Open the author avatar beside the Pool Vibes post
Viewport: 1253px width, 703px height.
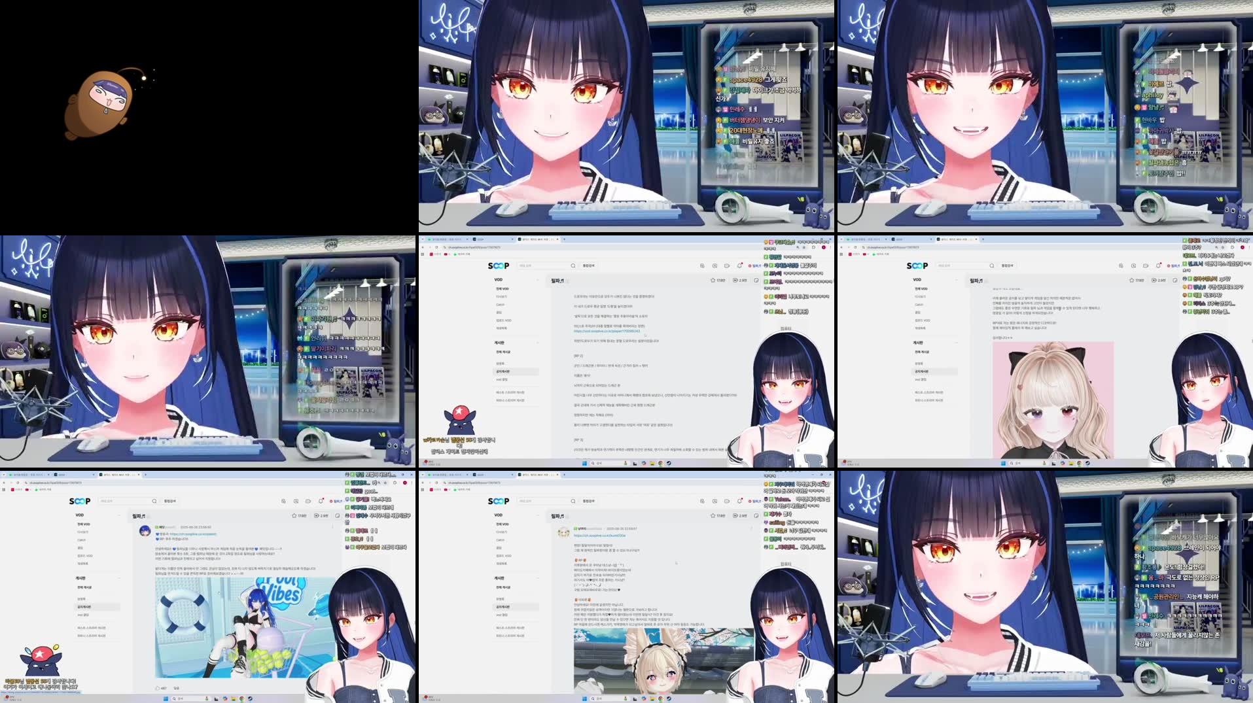(x=145, y=530)
